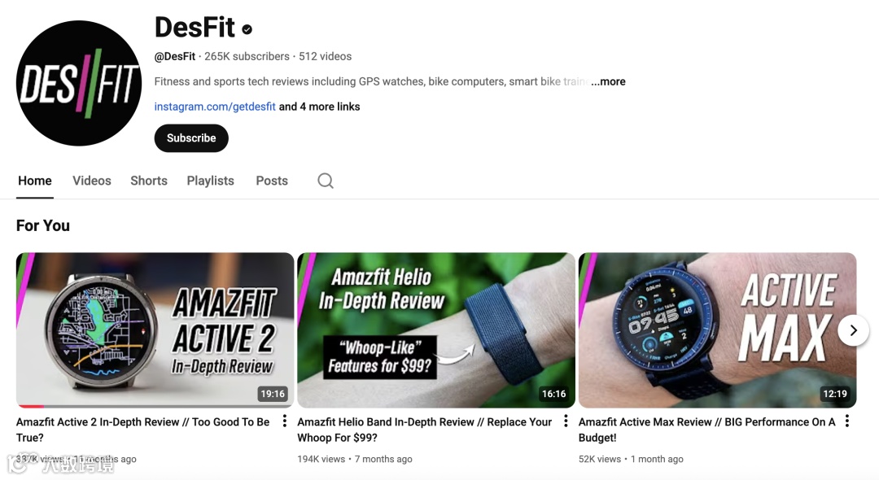Subscribe to the DesFit channel

(191, 138)
